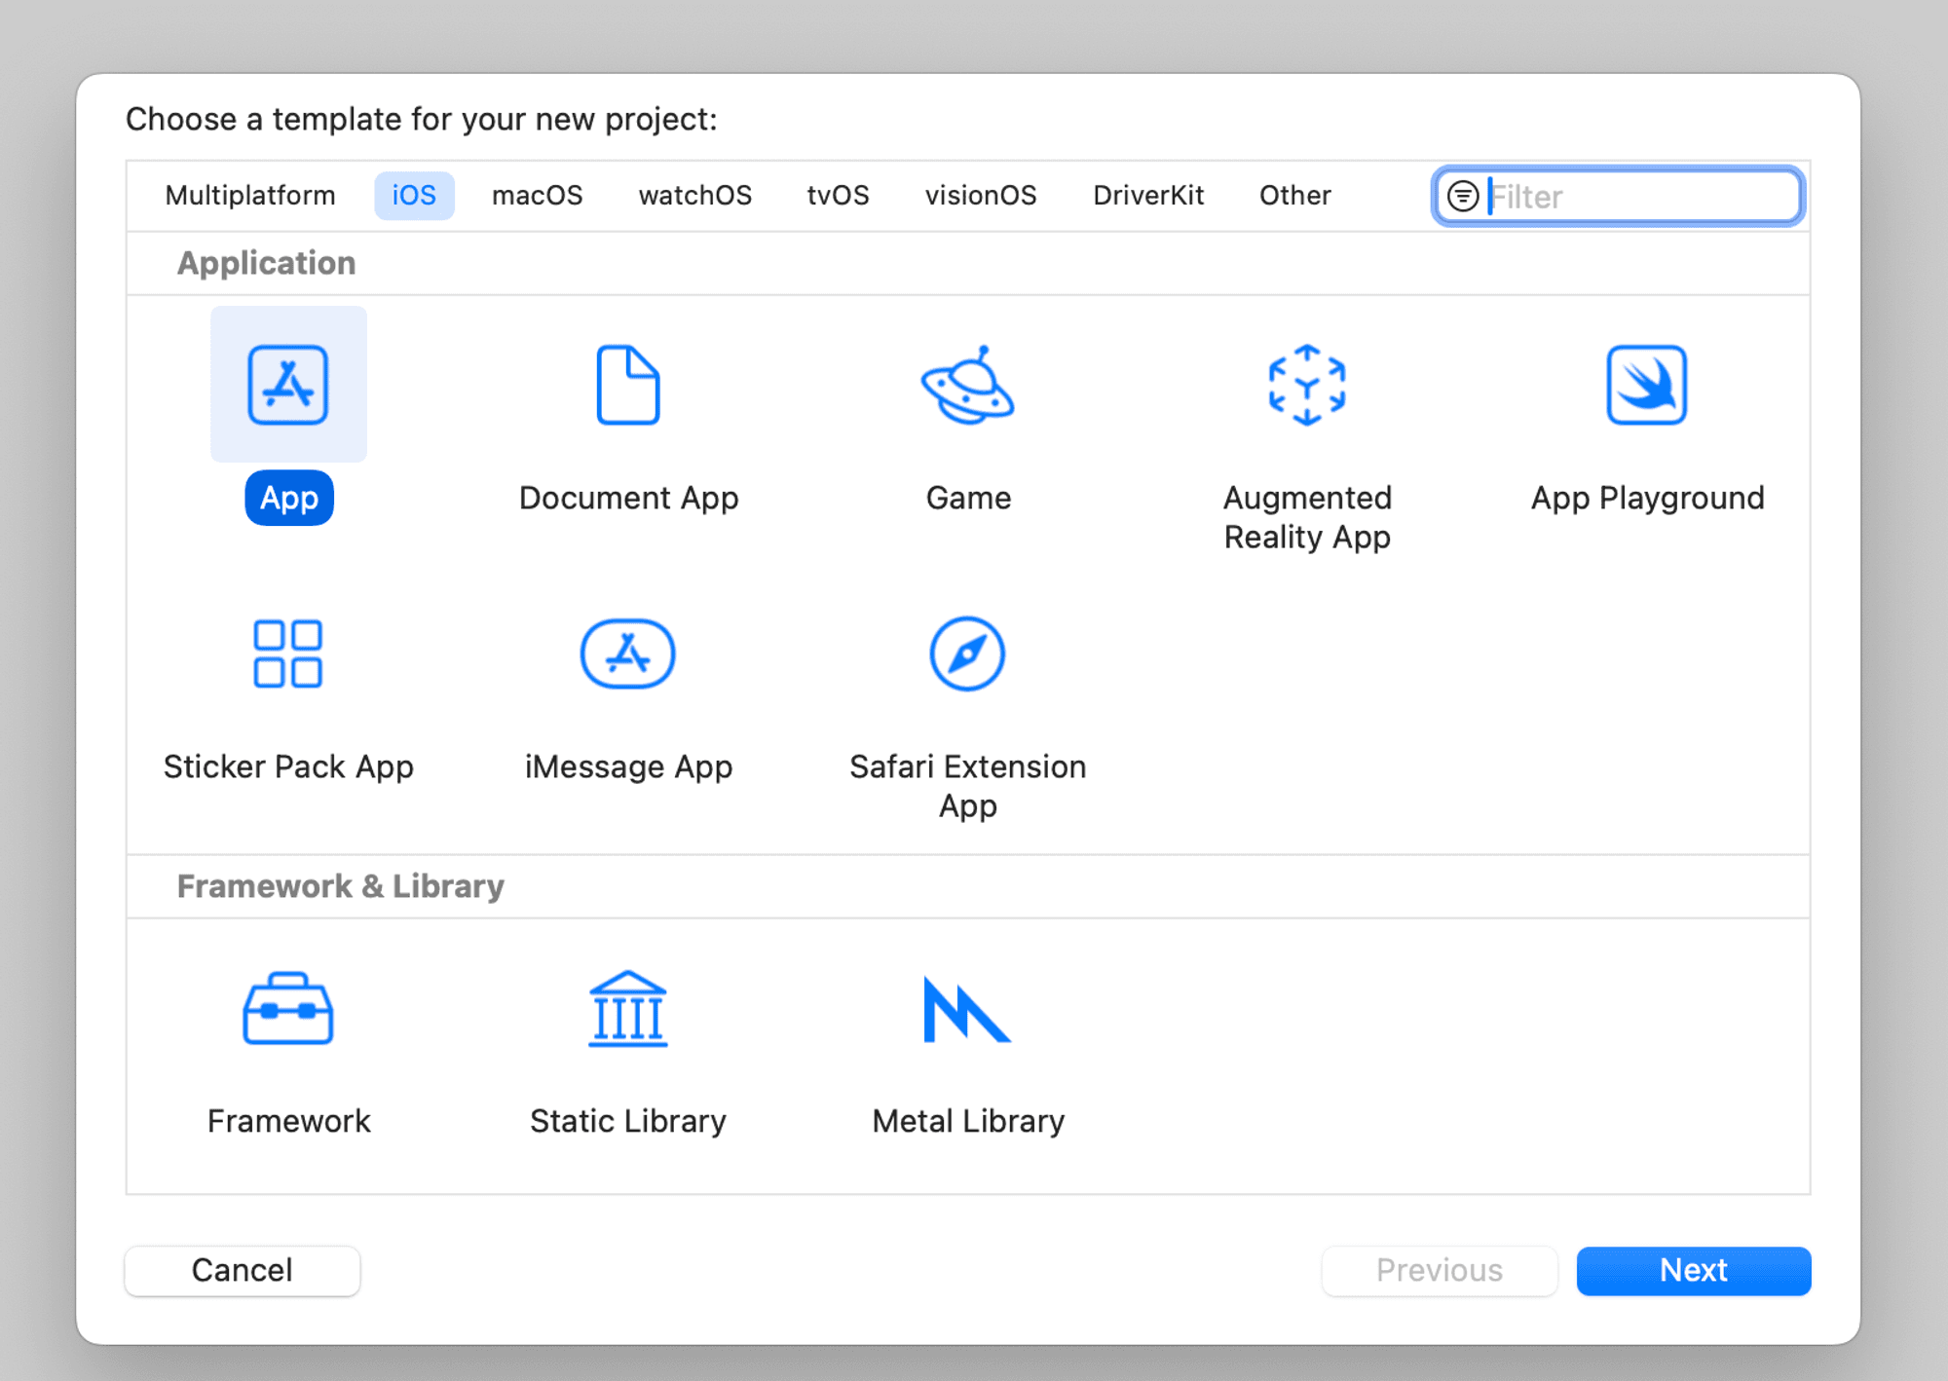Open the visionOS platform tab

pyautogui.click(x=980, y=195)
